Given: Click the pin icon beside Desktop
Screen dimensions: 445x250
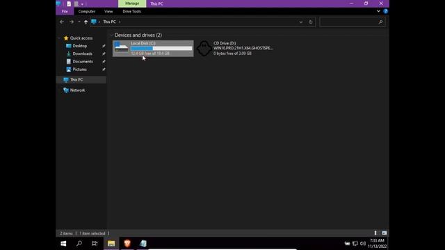Looking at the screenshot, I should tap(104, 46).
